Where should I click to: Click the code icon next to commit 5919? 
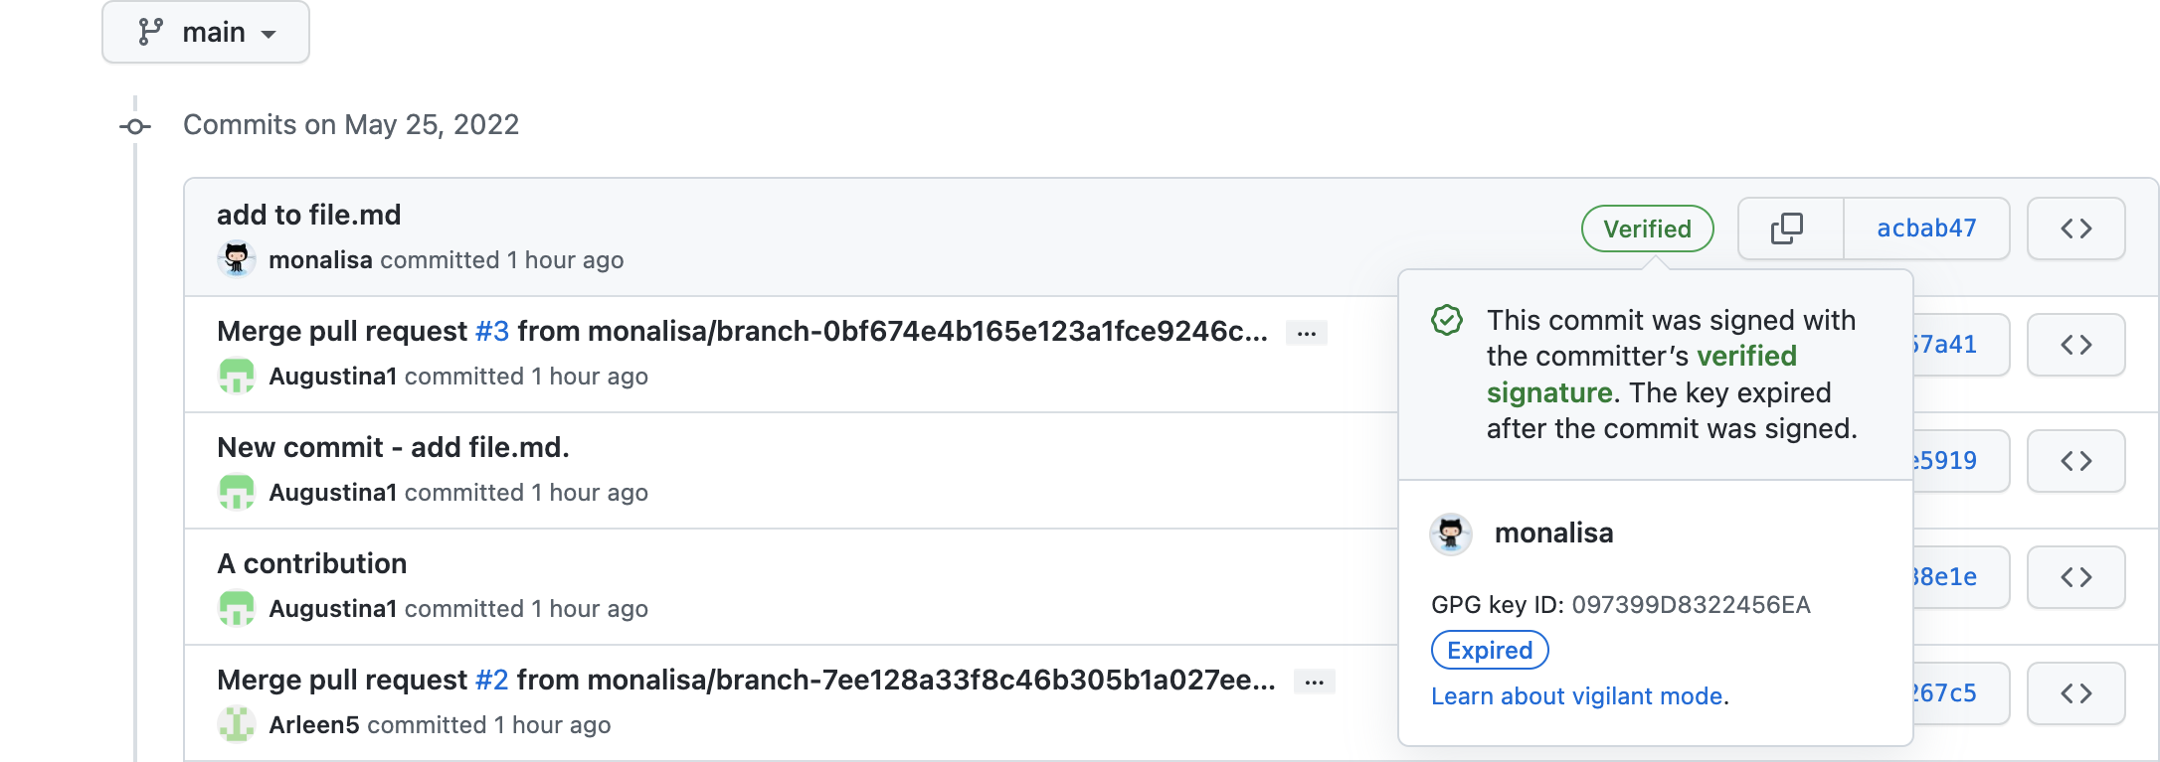2075,461
